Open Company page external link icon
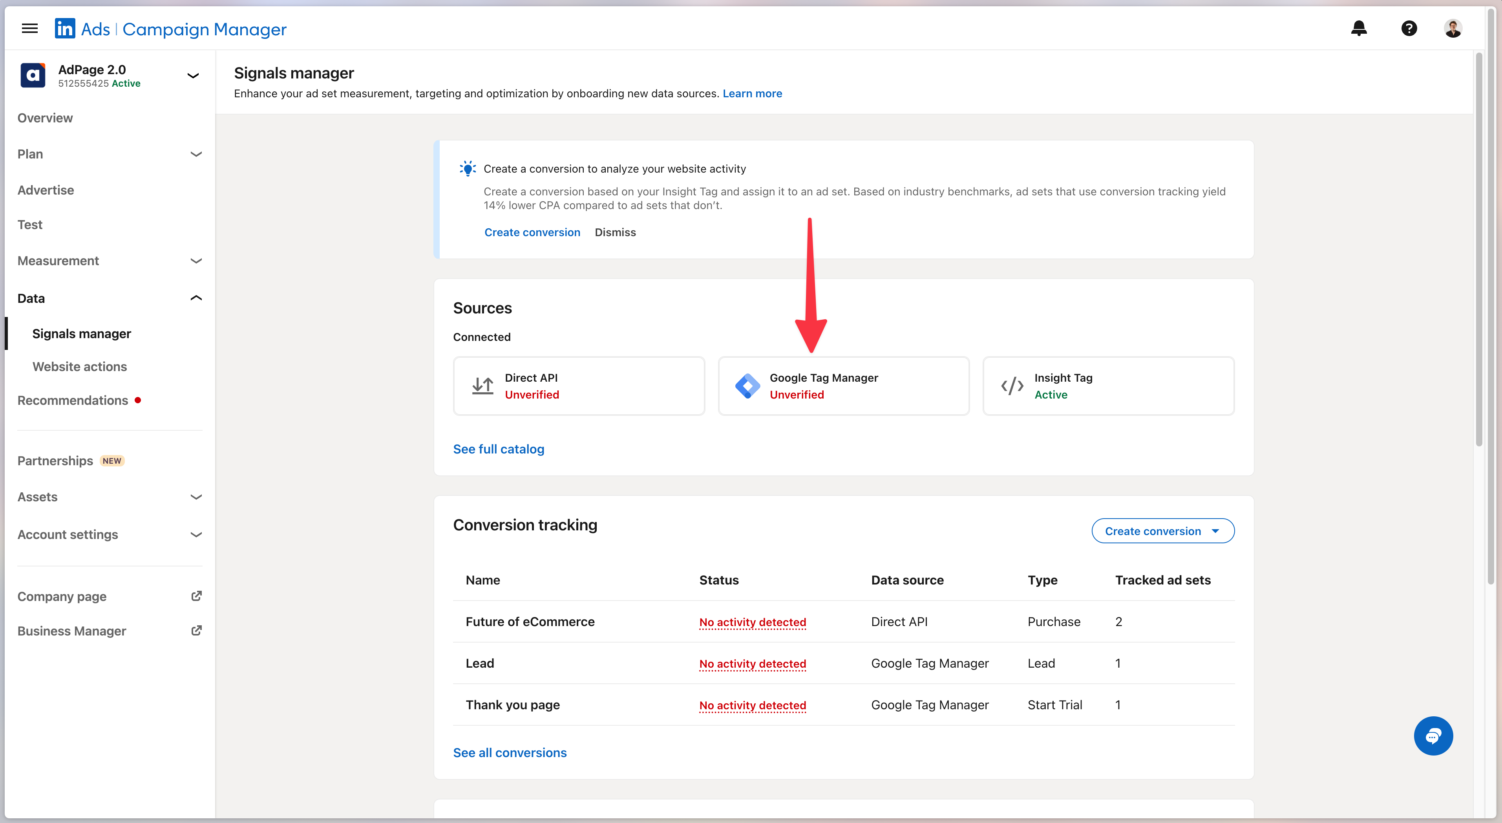The image size is (1502, 823). (x=197, y=596)
